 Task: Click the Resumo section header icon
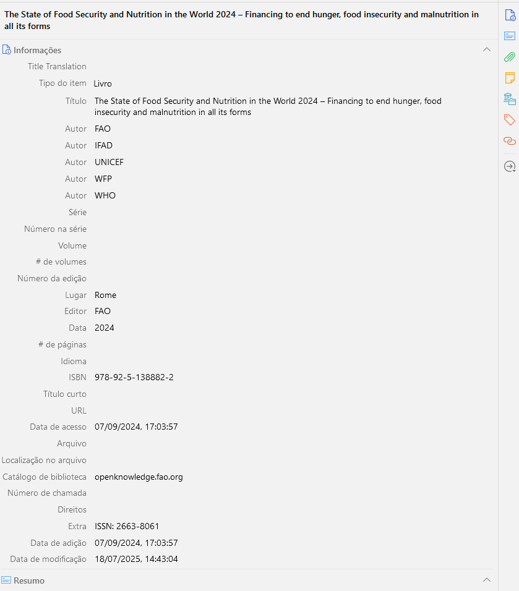[x=6, y=580]
